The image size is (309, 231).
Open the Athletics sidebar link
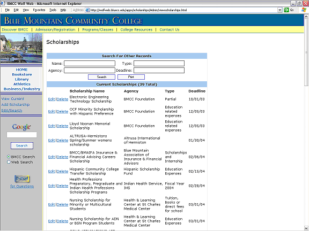coord(22,84)
